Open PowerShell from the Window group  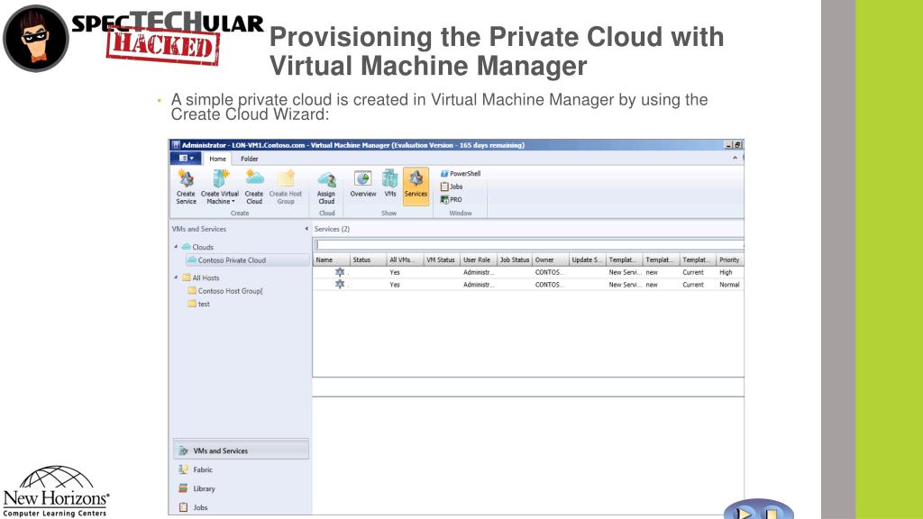click(461, 174)
